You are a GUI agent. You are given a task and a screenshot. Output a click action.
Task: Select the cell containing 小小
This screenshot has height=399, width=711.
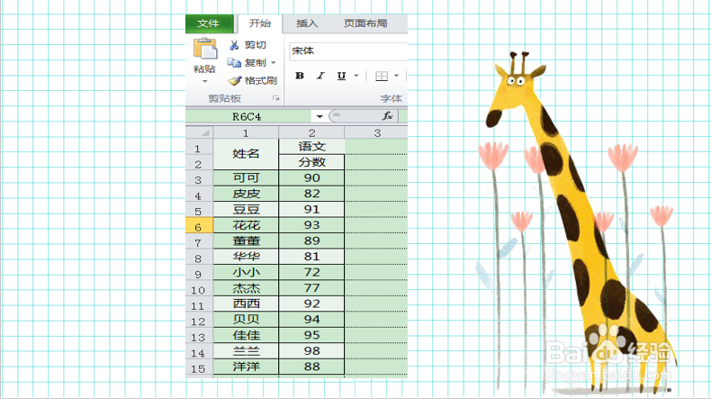coord(246,272)
